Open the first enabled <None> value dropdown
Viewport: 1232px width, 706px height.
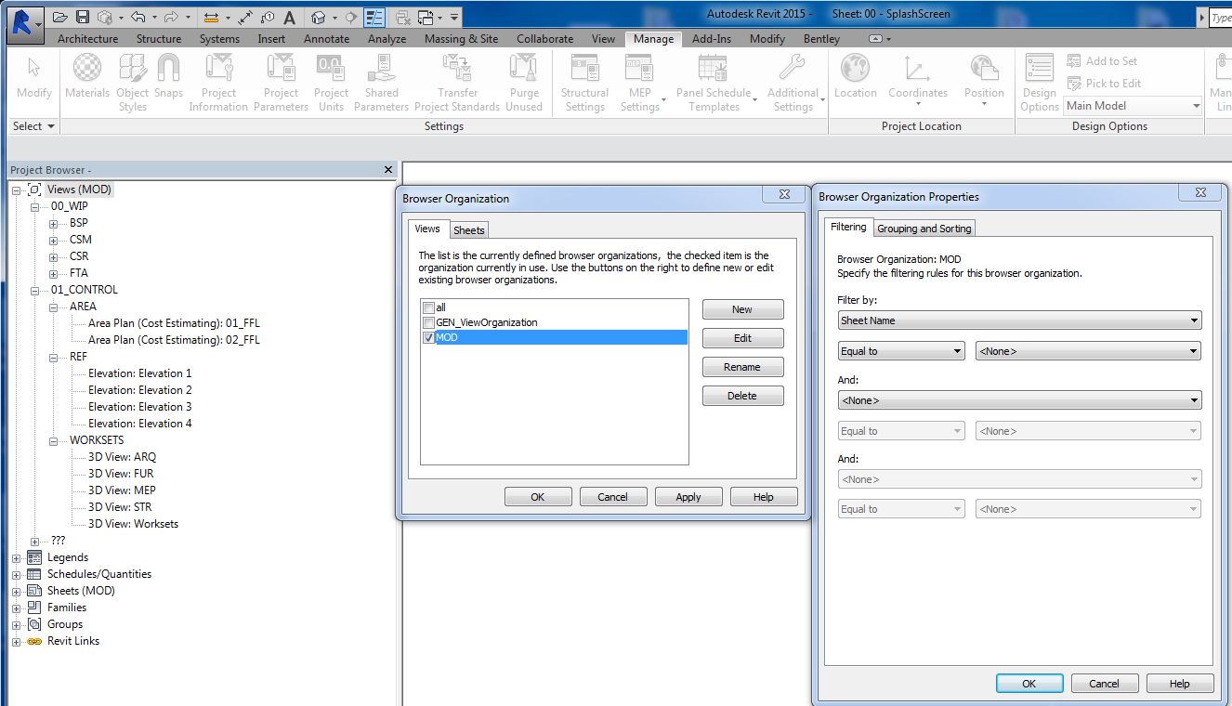1088,351
